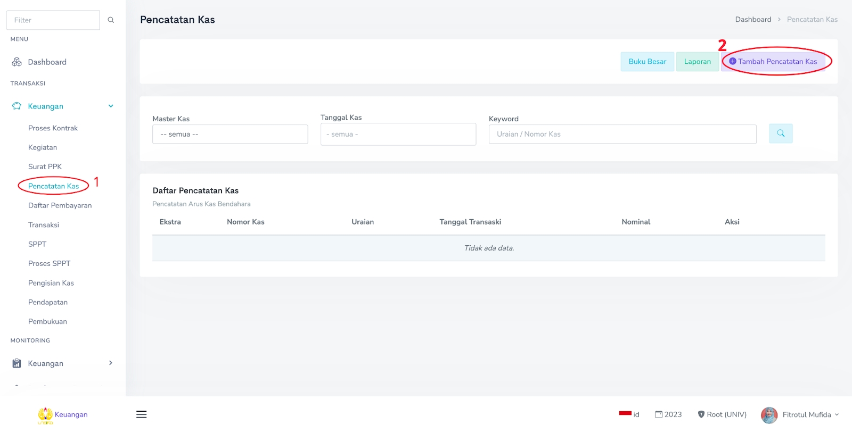Toggle the hamburger menu icon
Image resolution: width=852 pixels, height=433 pixels.
(x=141, y=414)
